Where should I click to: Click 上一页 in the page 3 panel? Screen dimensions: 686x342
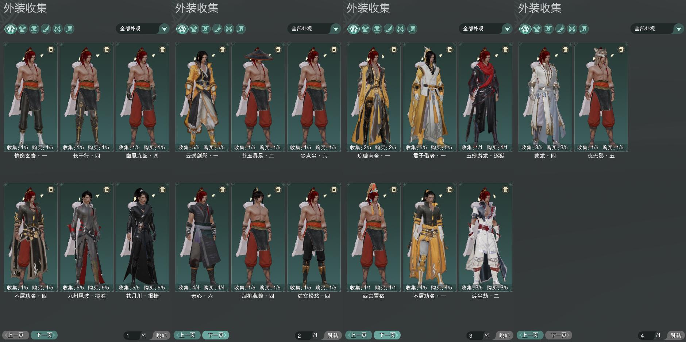(359, 335)
